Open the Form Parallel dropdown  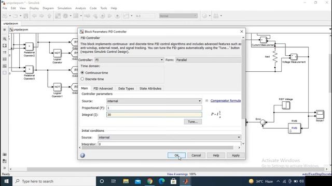209,60
